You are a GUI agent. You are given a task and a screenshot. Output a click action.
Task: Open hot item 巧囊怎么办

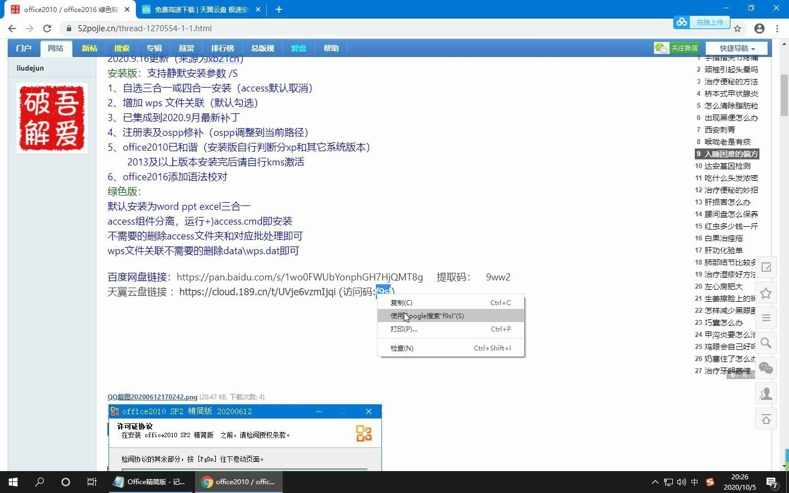click(x=723, y=323)
